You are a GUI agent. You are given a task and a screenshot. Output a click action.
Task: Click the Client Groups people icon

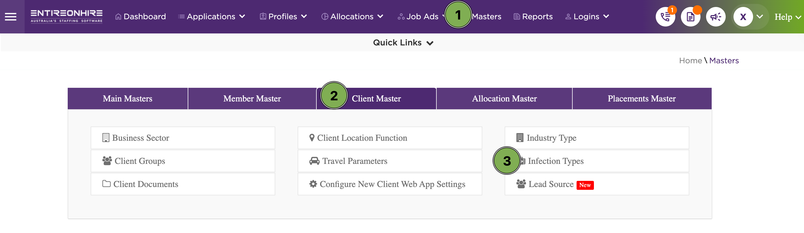107,161
